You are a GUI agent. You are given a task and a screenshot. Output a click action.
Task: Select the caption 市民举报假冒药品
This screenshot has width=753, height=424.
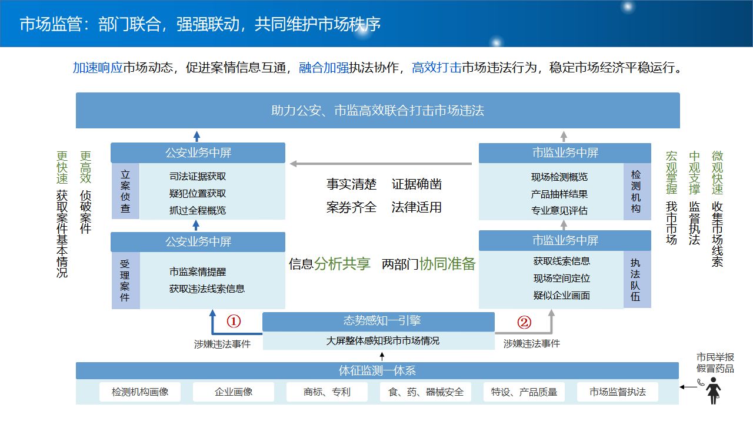pyautogui.click(x=716, y=363)
